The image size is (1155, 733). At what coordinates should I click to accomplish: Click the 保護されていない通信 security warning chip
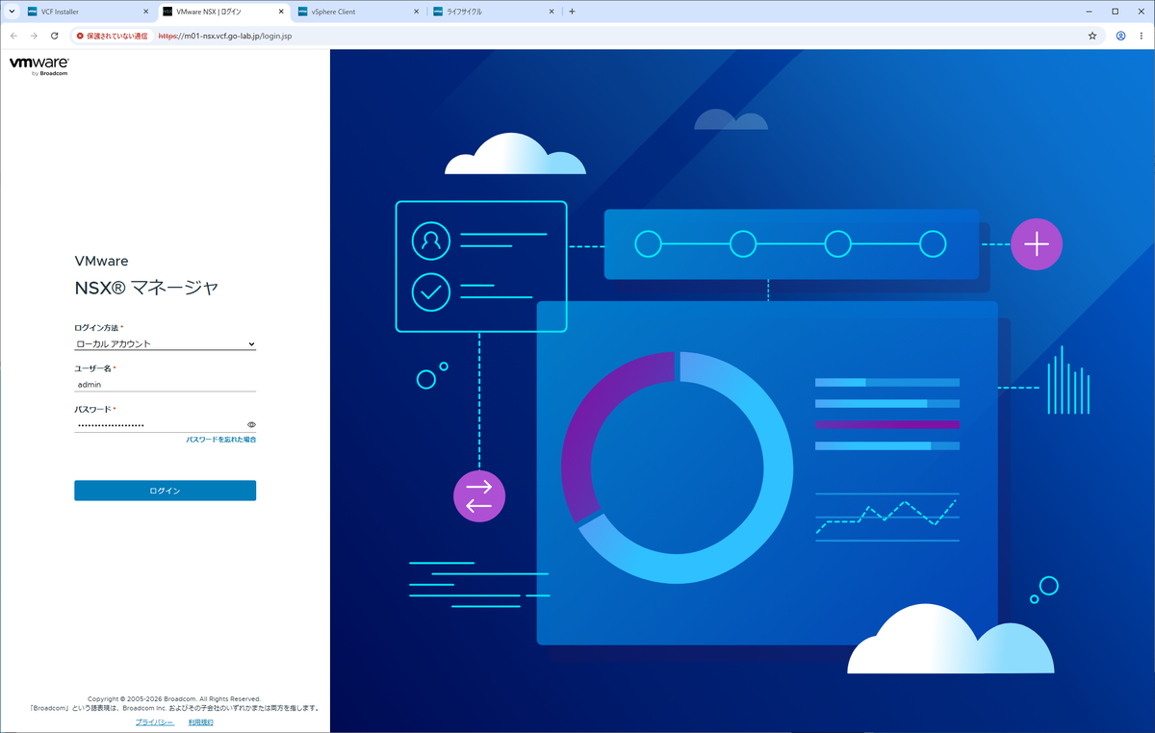point(113,36)
